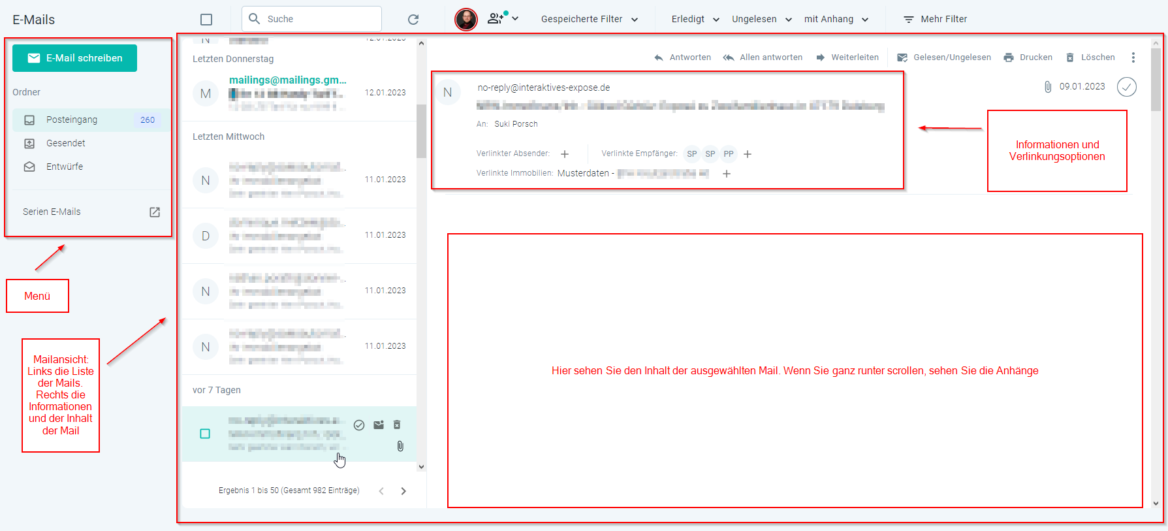
Task: Add linked property via plus icon
Action: (727, 174)
